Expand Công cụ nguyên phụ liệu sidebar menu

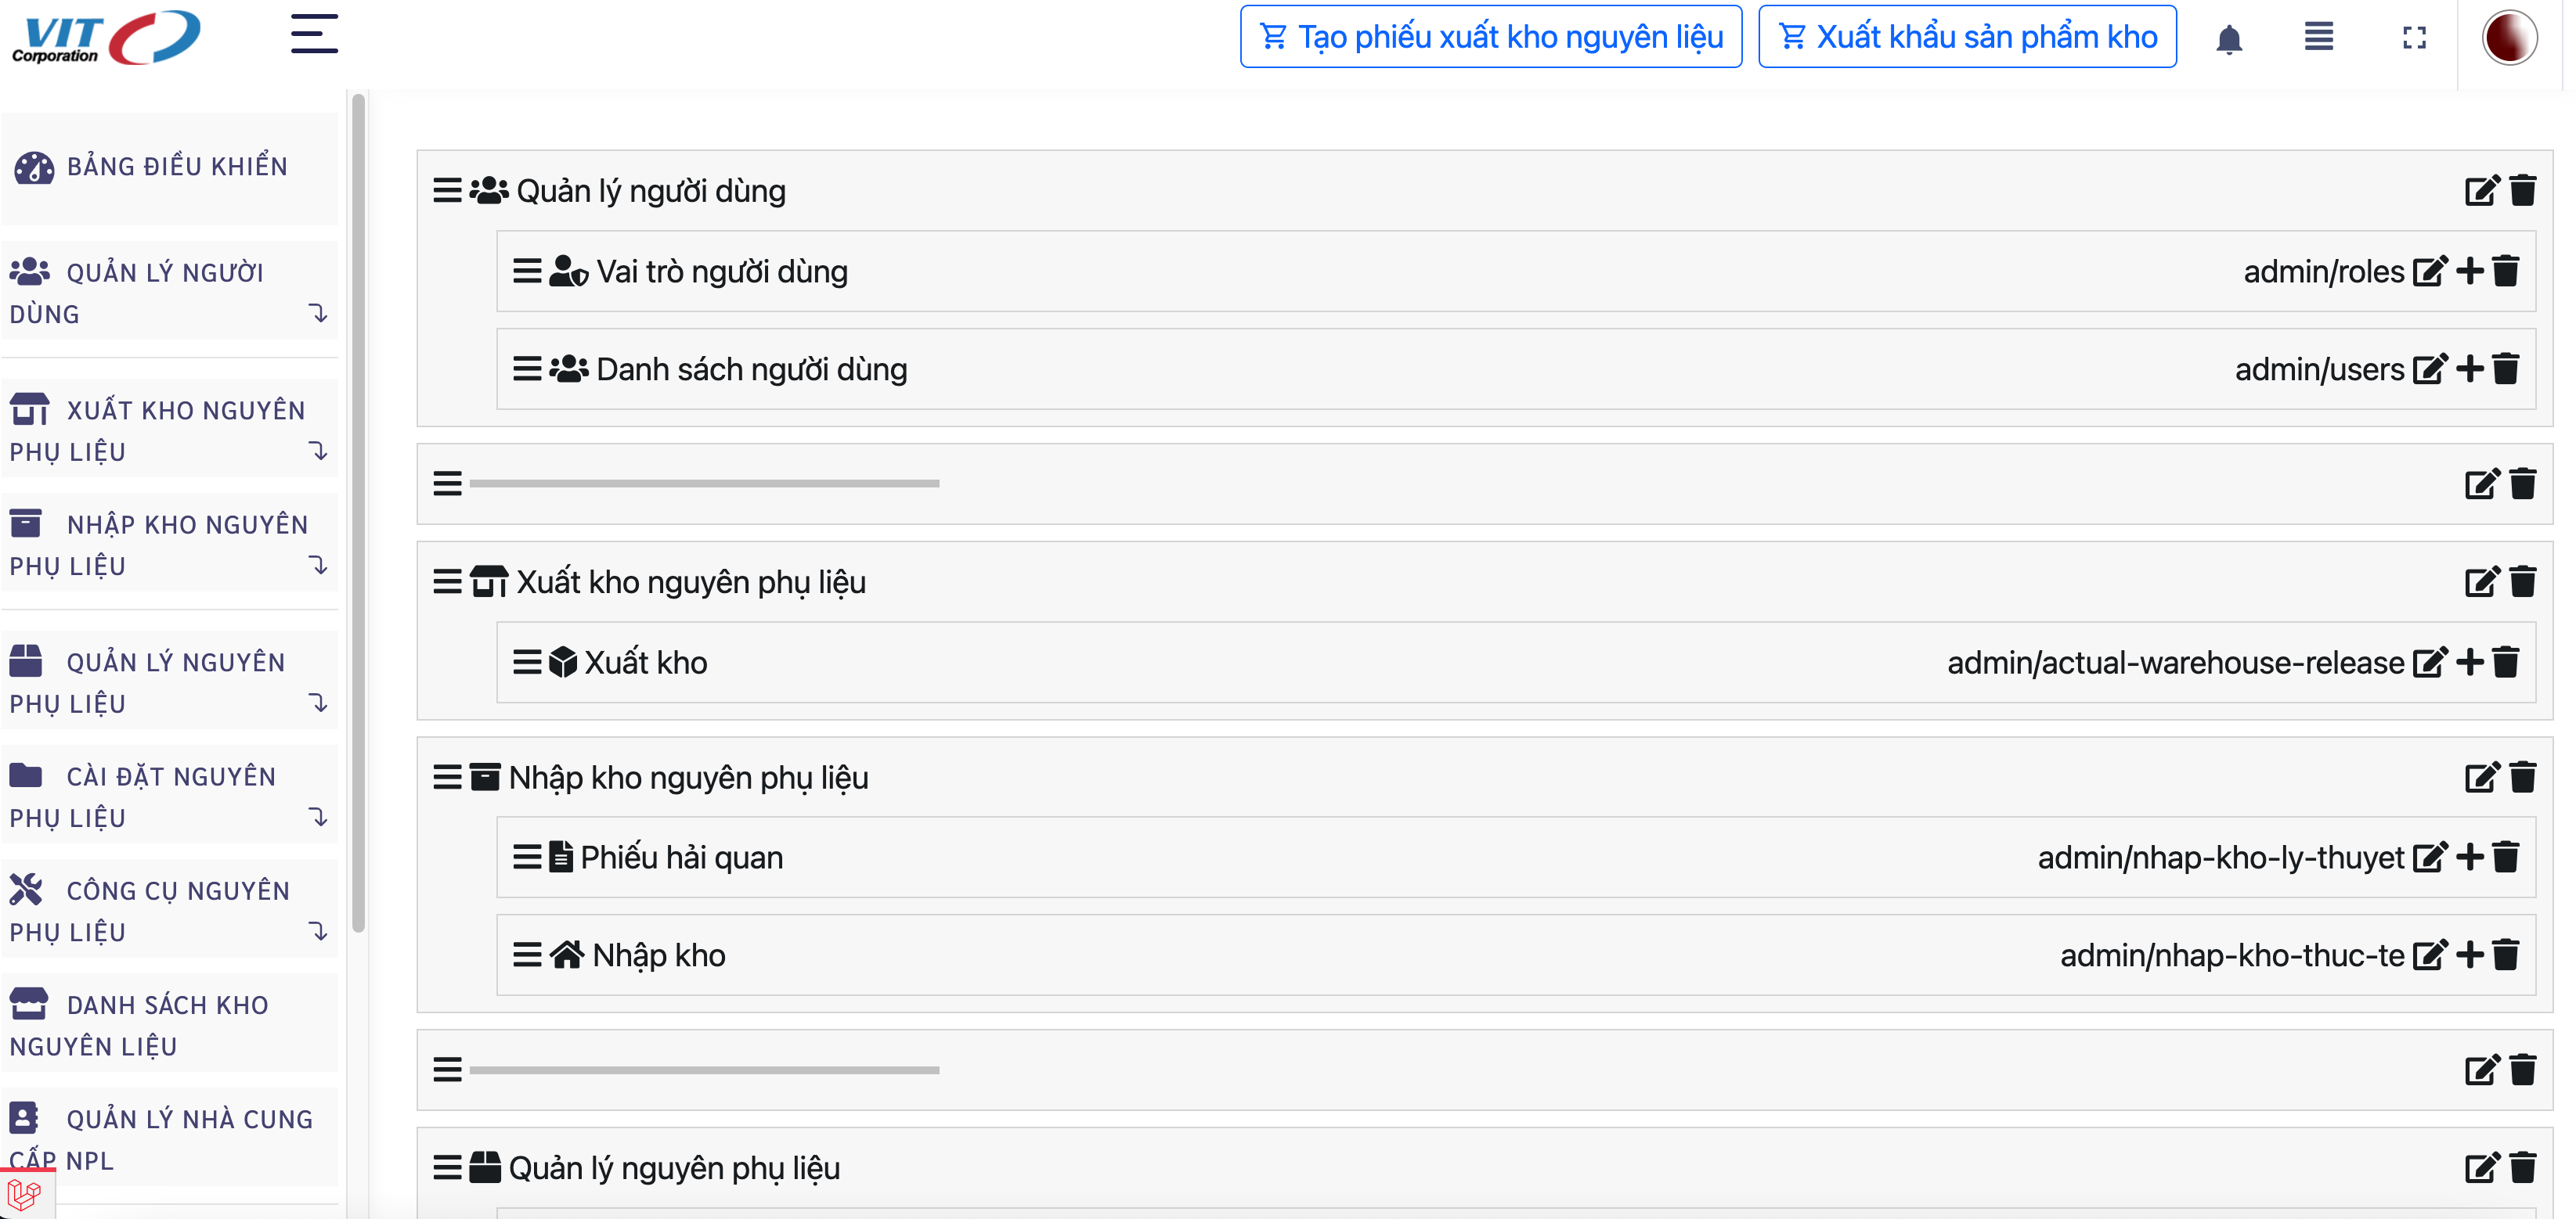[168, 912]
